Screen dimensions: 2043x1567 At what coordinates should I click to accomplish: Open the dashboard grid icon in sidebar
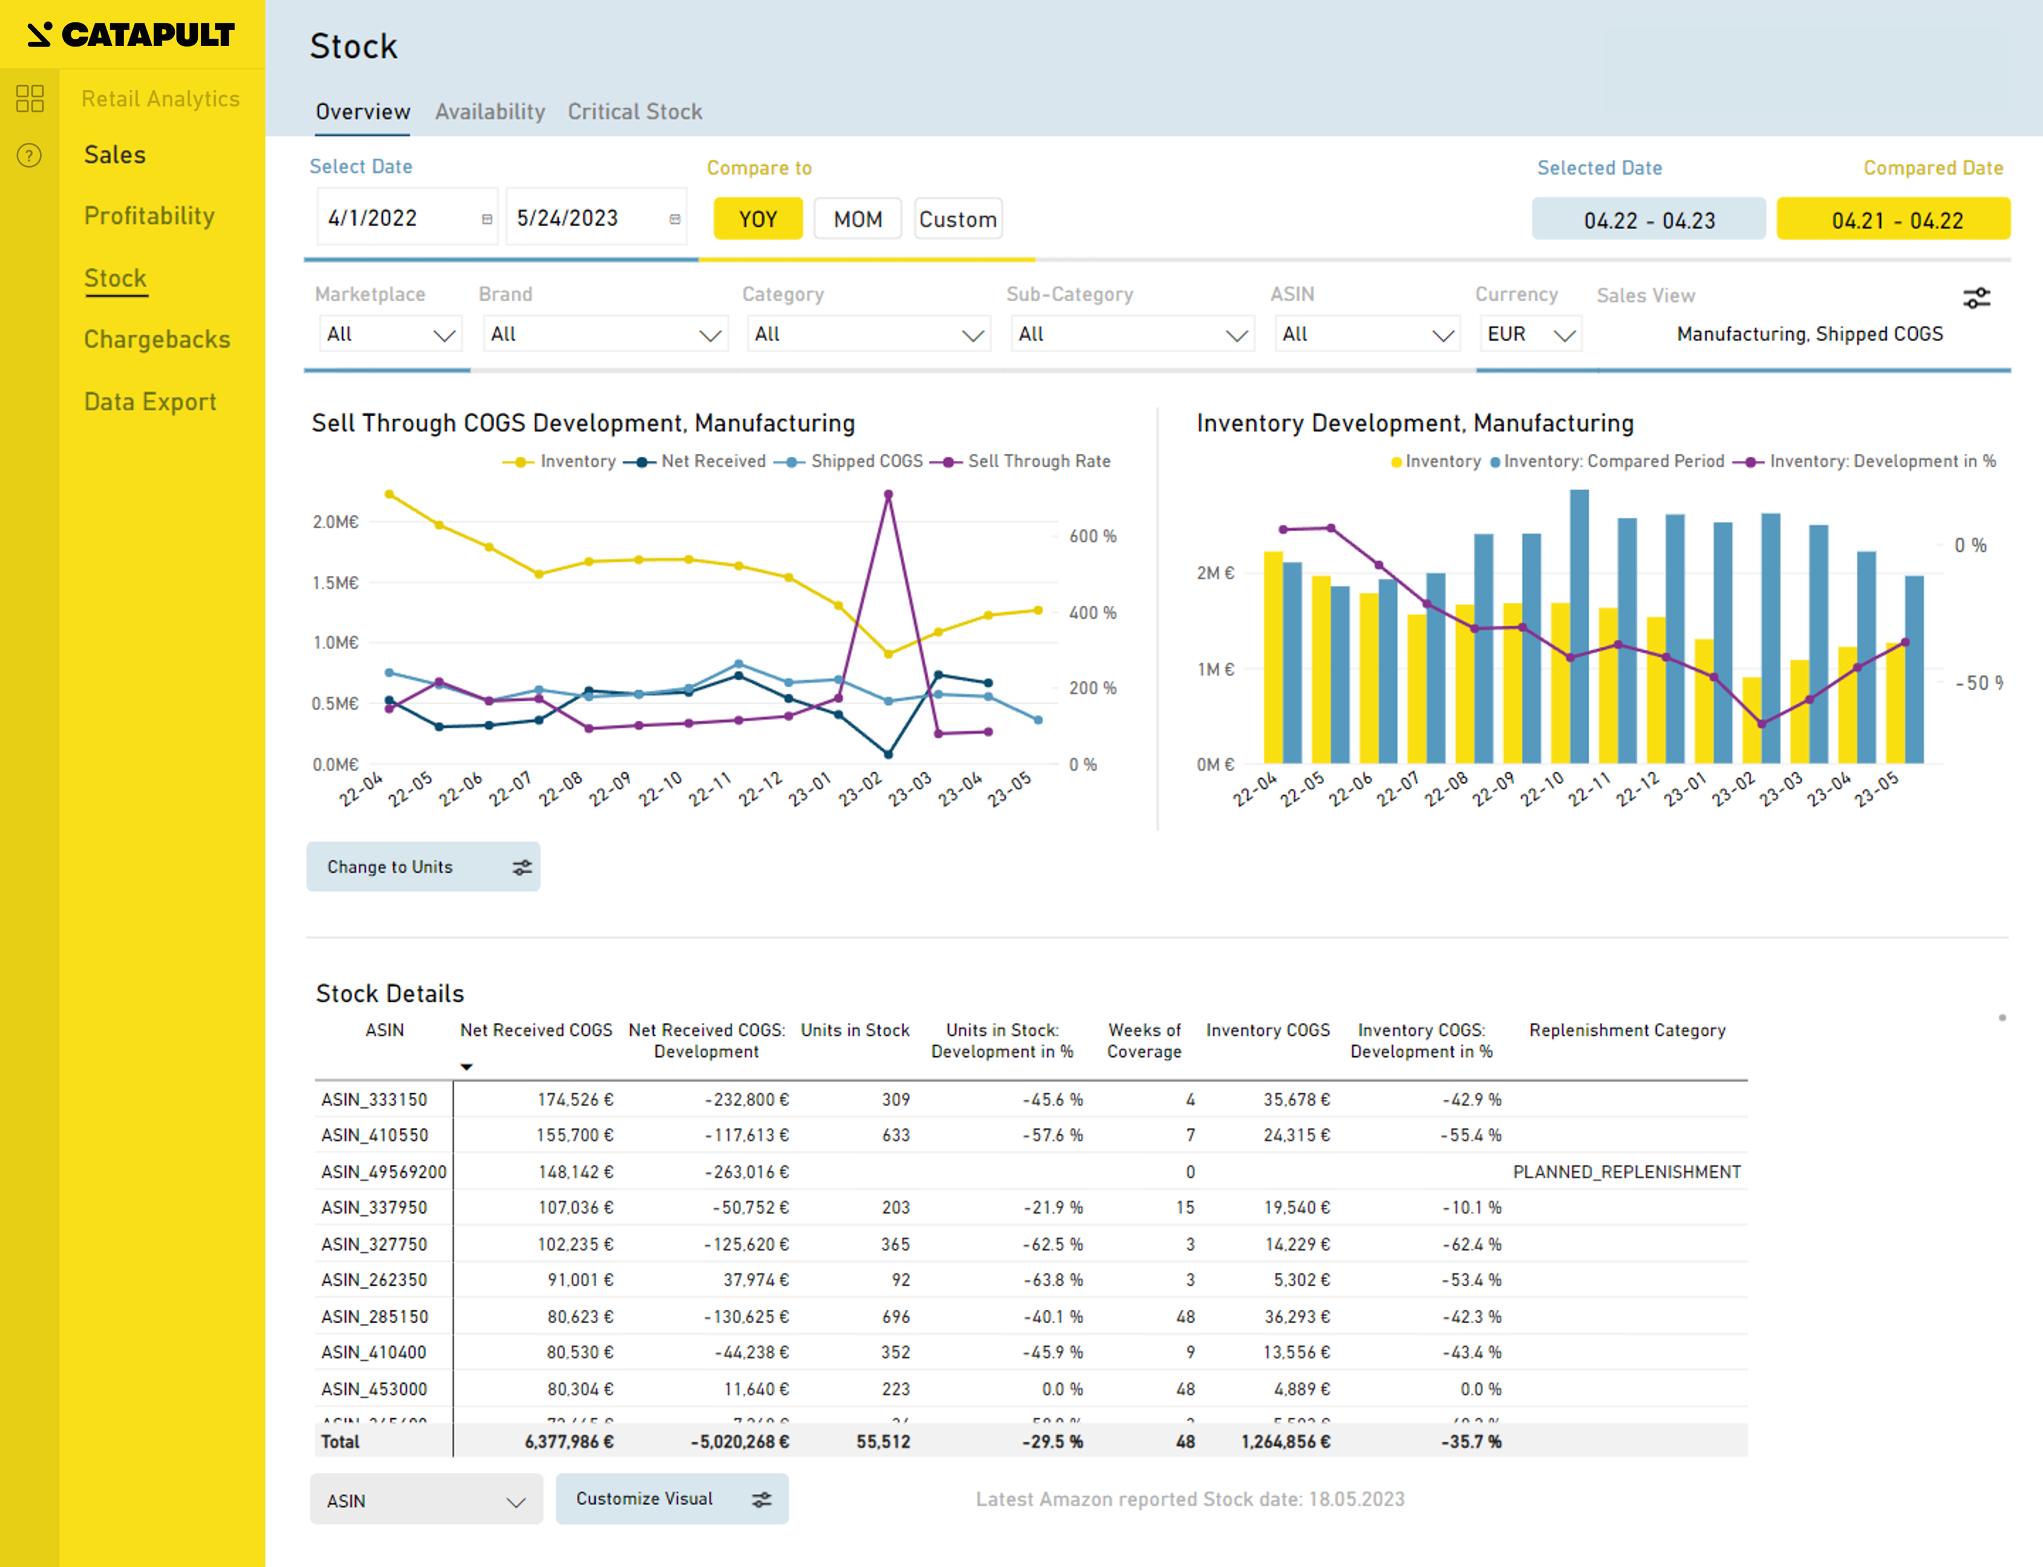[30, 98]
